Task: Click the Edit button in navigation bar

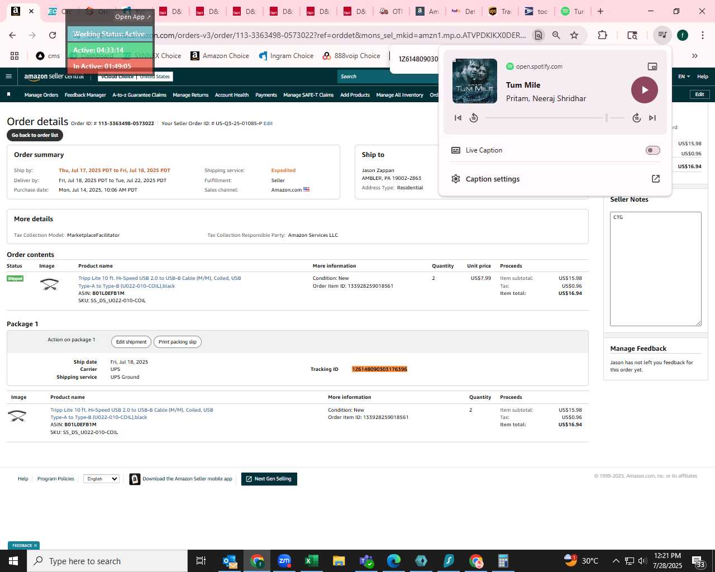Action: point(699,94)
